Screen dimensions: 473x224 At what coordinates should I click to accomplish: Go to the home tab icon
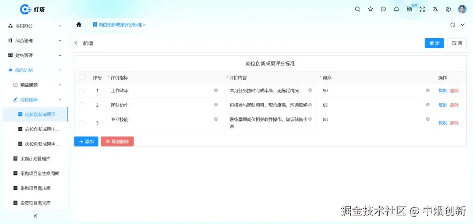pos(79,25)
